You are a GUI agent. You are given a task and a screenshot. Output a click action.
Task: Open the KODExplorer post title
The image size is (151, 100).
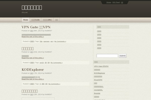pos(33,70)
